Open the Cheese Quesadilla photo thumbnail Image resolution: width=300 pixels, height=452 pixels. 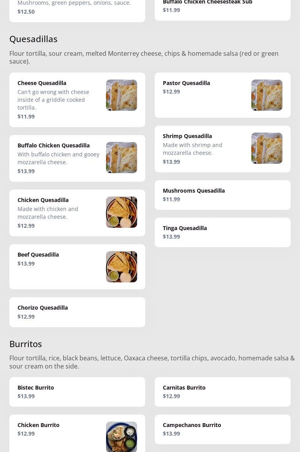122,95
